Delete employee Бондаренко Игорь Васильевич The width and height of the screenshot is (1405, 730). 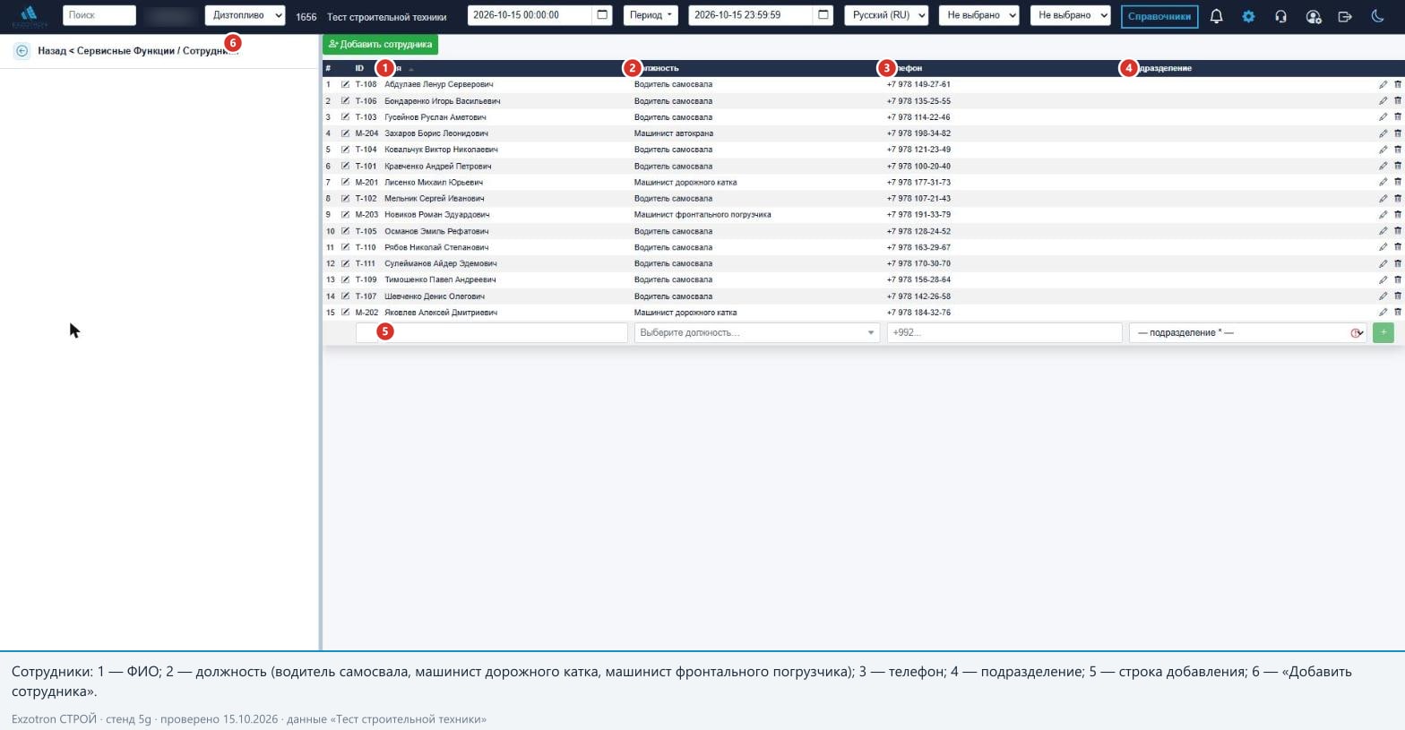click(1397, 101)
